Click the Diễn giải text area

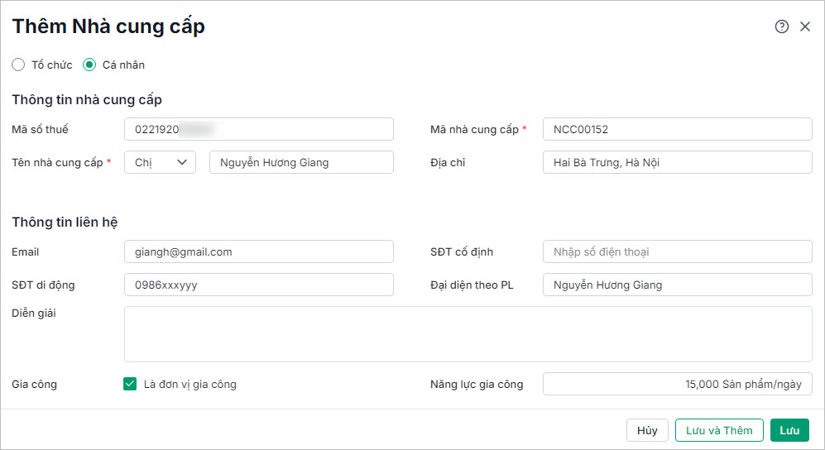pos(468,334)
